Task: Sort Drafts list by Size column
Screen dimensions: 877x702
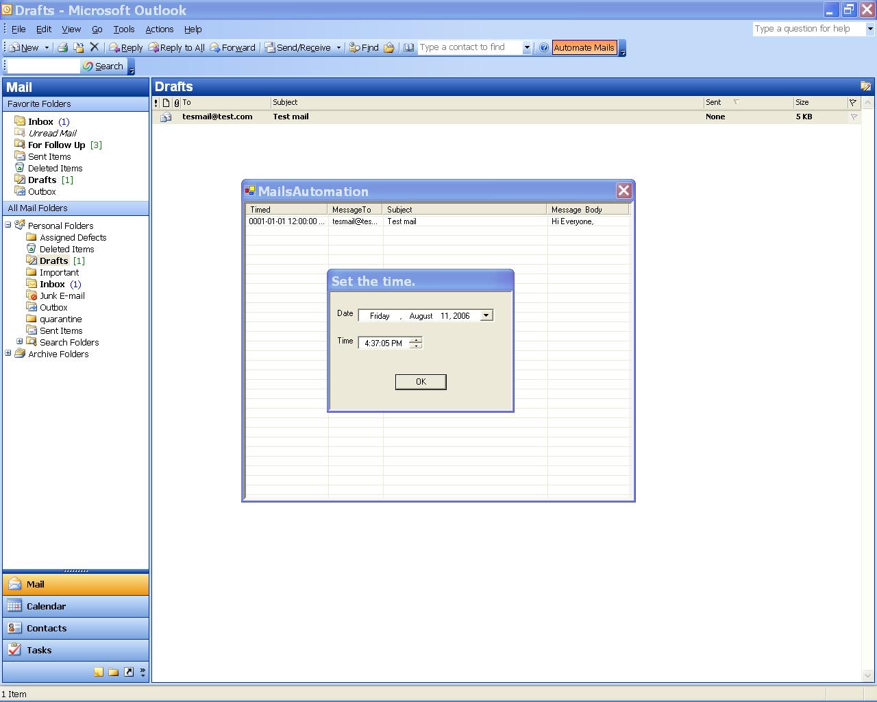Action: (x=819, y=102)
